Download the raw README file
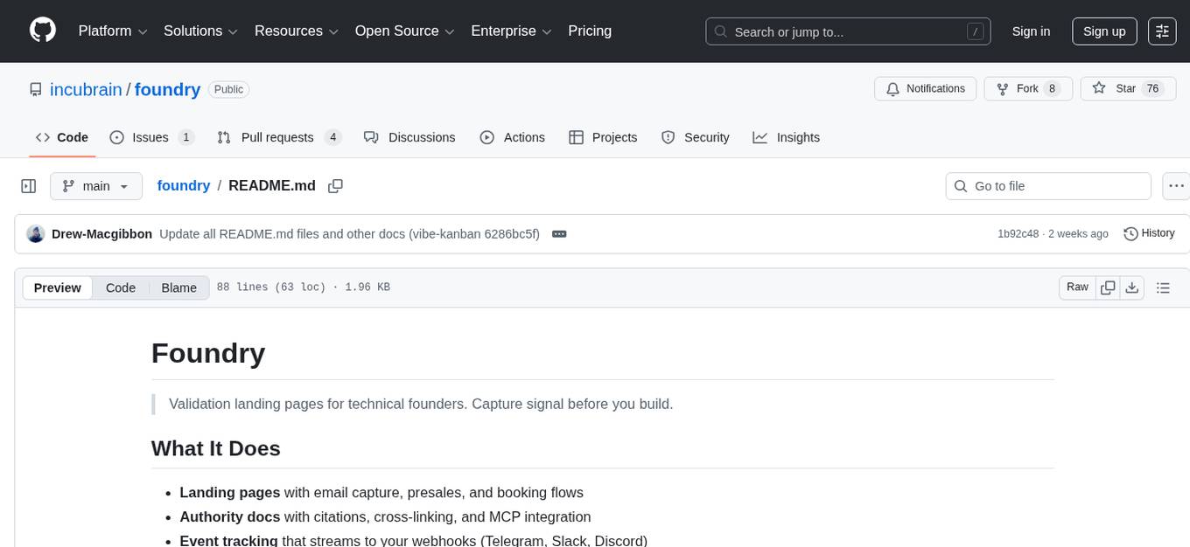Viewport: 1190px width, 547px height. click(1131, 287)
